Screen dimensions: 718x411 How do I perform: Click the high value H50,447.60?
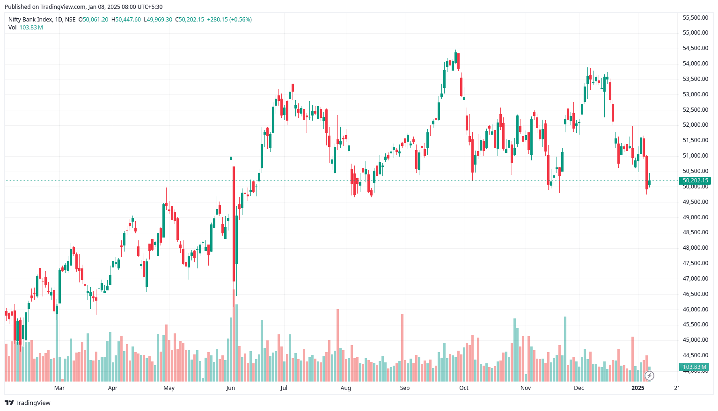click(x=126, y=20)
